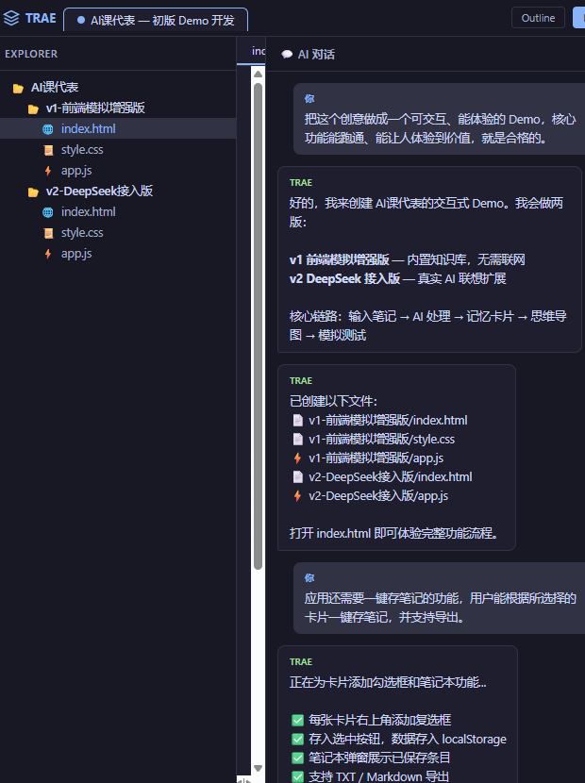Click the checkmark beside 每张卡片右上角添加复选框
Image resolution: width=585 pixels, height=783 pixels.
[298, 720]
